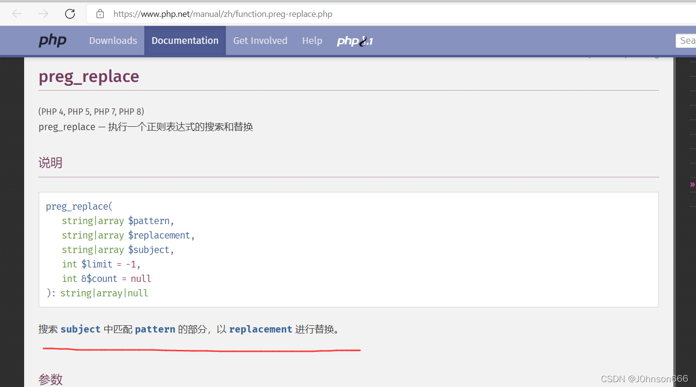Click the URL address bar
This screenshot has height=387, width=696.
click(x=391, y=14)
